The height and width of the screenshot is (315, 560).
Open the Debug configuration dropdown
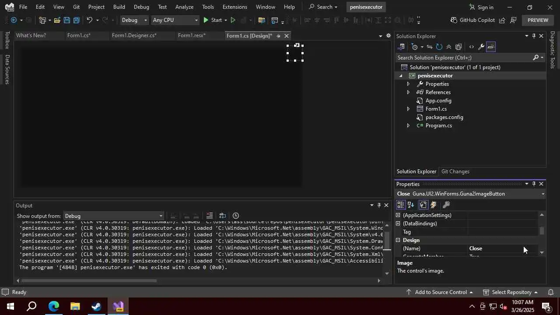coord(135,20)
